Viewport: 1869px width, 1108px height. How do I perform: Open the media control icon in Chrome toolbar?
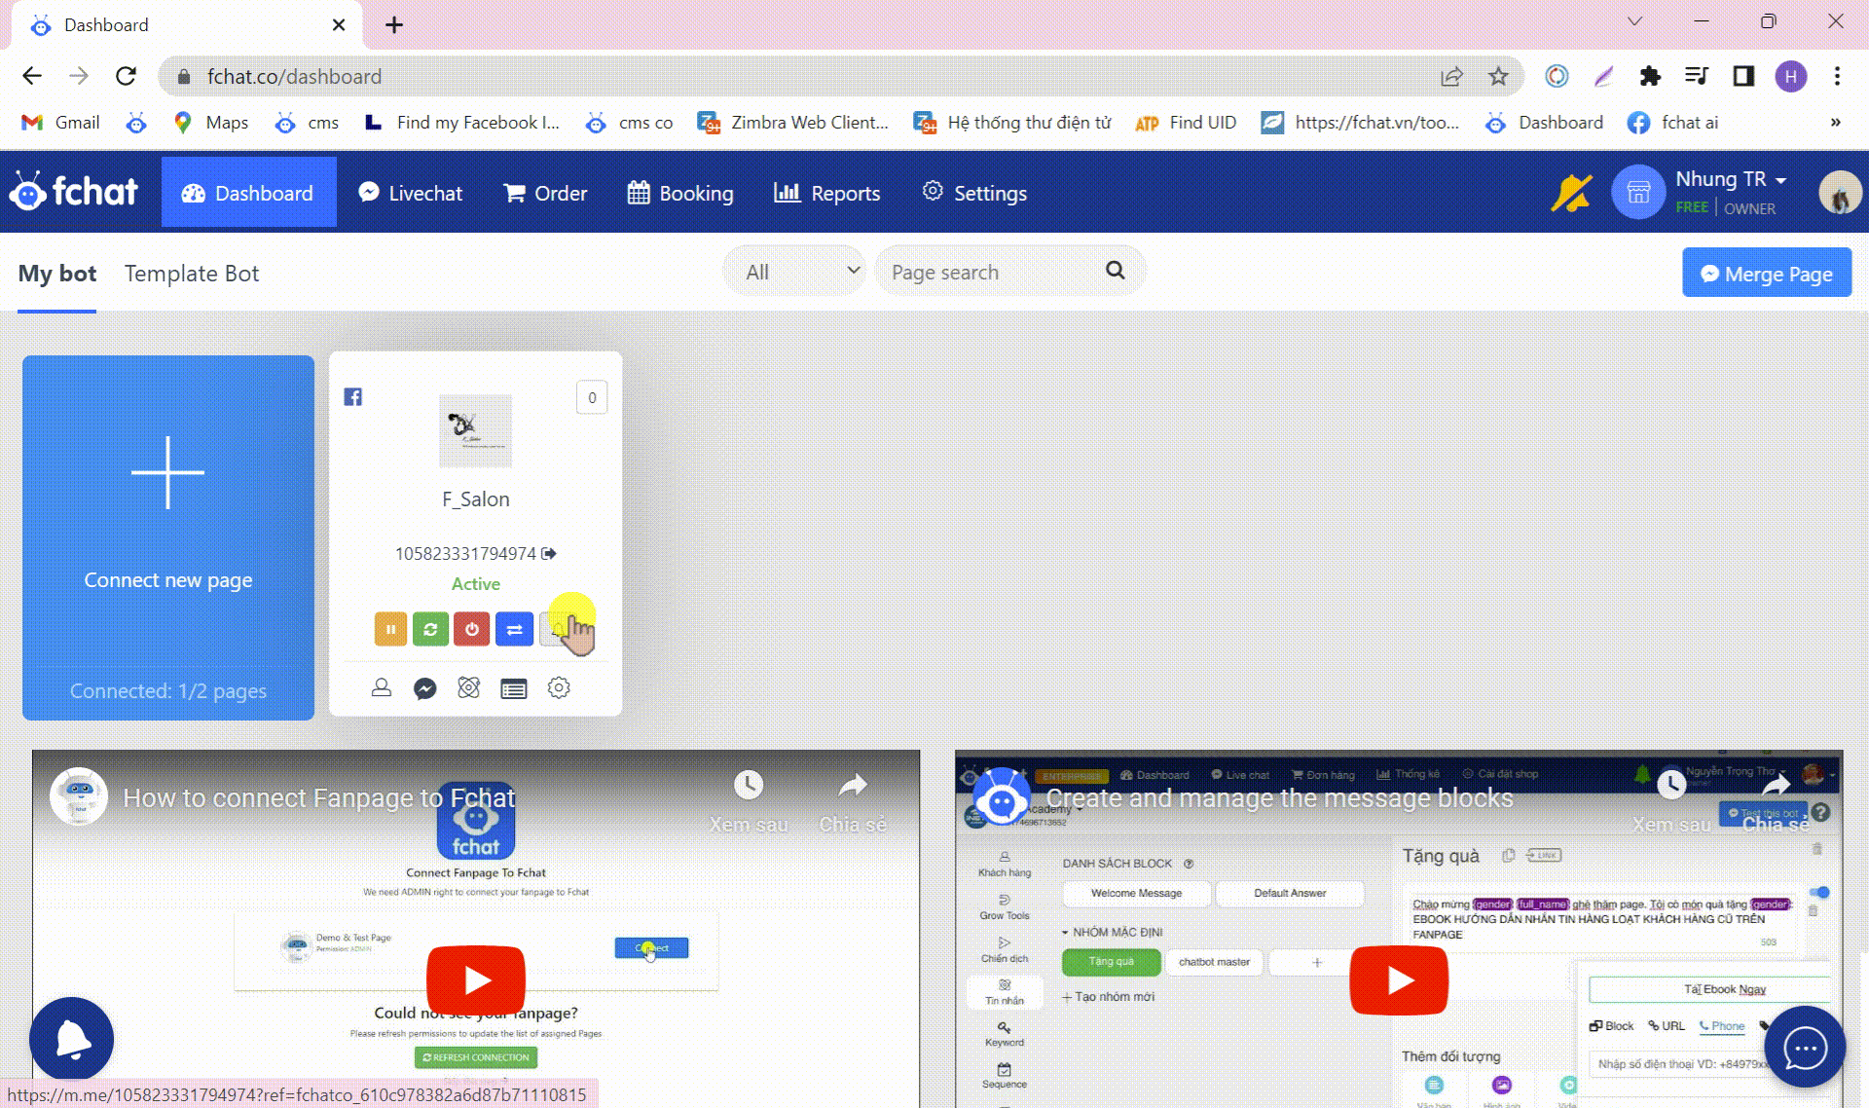pos(1697,76)
